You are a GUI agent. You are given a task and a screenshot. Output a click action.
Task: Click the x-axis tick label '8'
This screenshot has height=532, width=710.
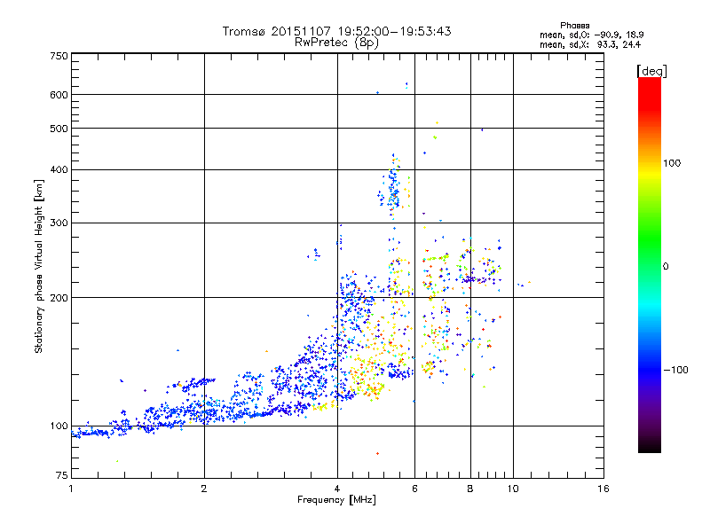click(x=470, y=489)
